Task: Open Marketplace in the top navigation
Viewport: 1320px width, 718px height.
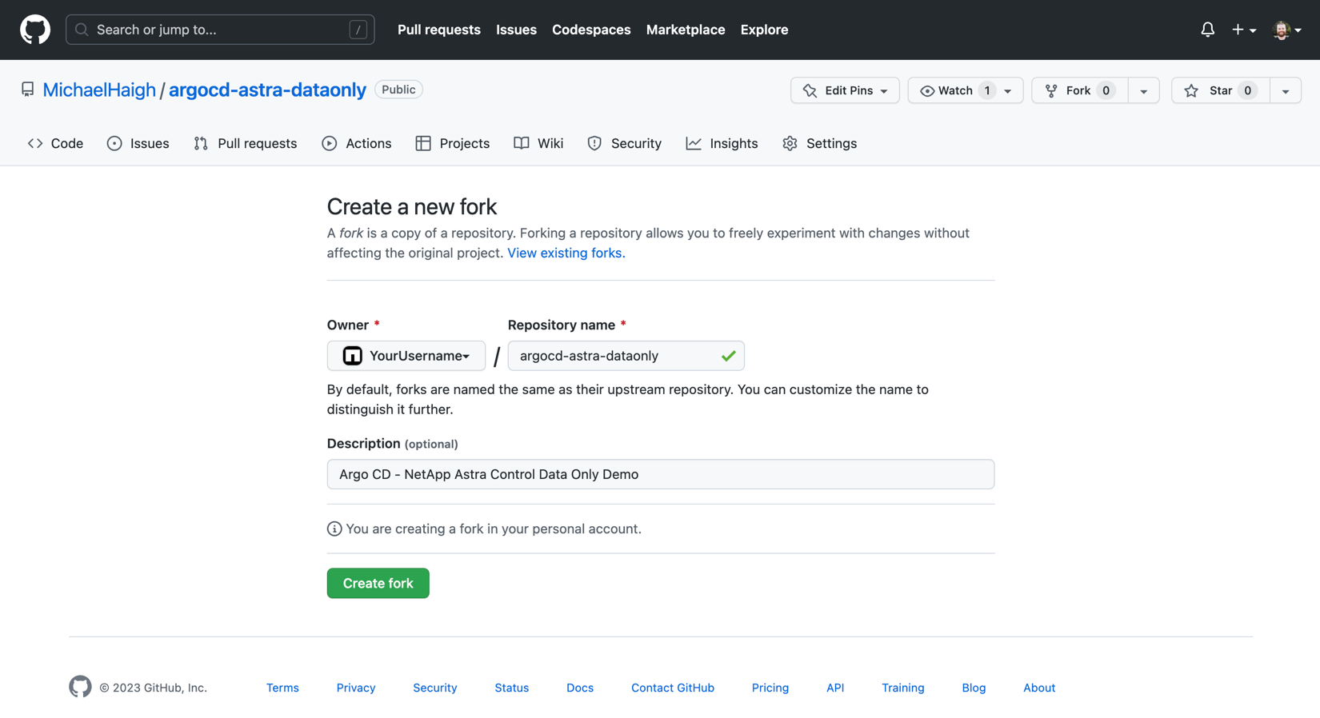Action: [x=686, y=30]
